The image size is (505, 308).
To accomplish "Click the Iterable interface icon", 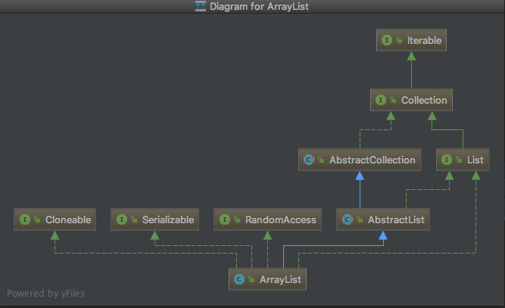I will 387,40.
